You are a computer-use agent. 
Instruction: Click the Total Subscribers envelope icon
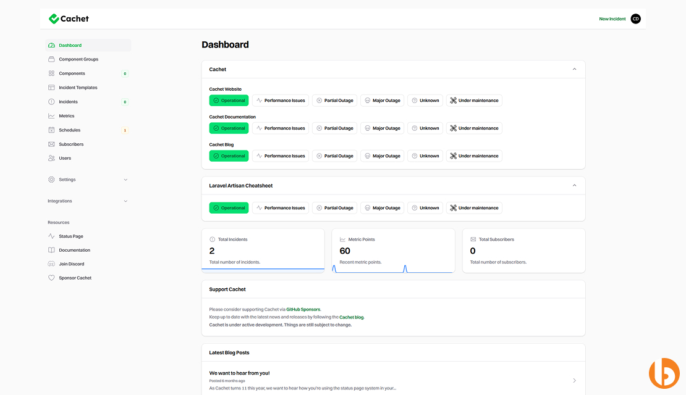pyautogui.click(x=473, y=239)
